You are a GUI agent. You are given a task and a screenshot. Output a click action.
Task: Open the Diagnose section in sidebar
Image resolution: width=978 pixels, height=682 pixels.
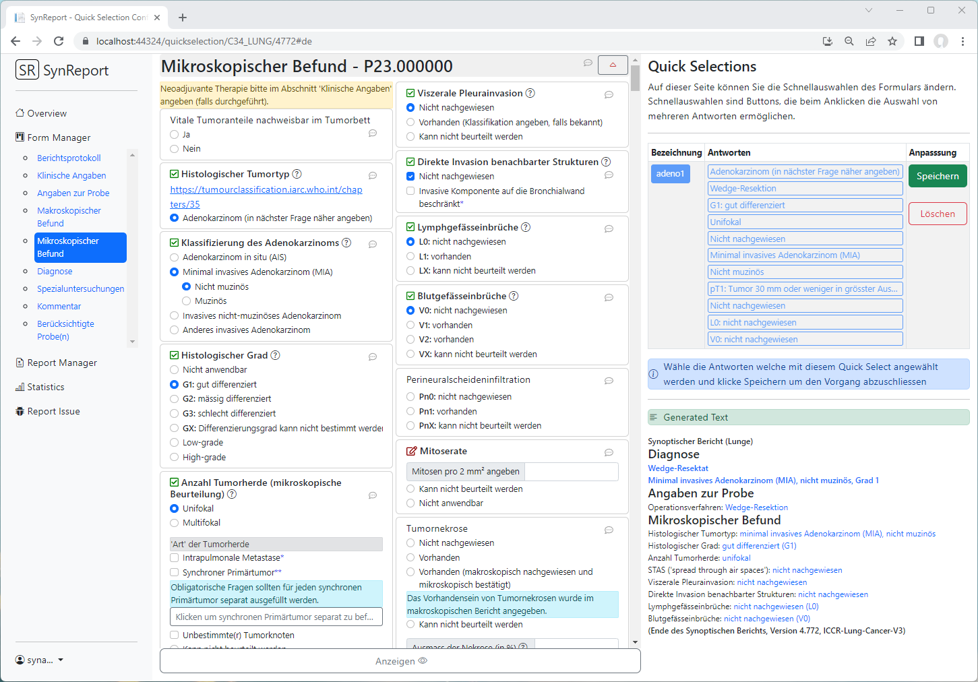pos(55,272)
